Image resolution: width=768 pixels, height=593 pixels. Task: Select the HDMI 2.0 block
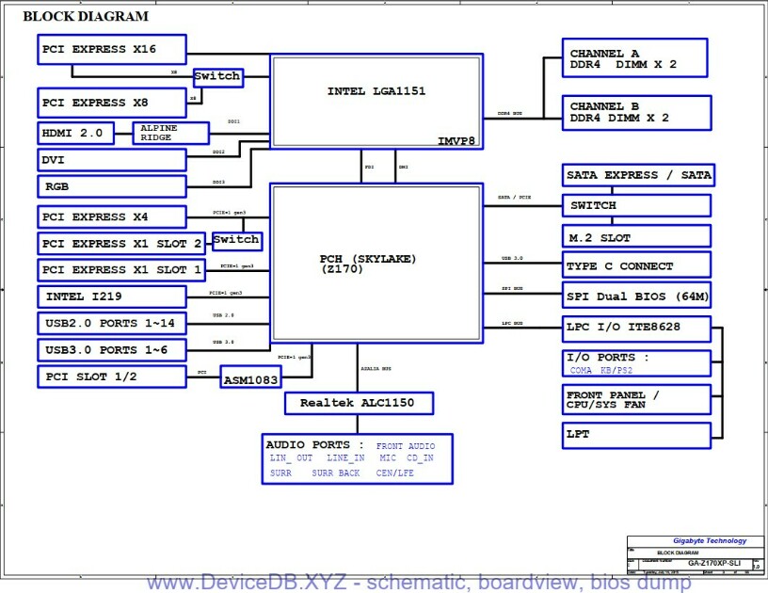75,134
